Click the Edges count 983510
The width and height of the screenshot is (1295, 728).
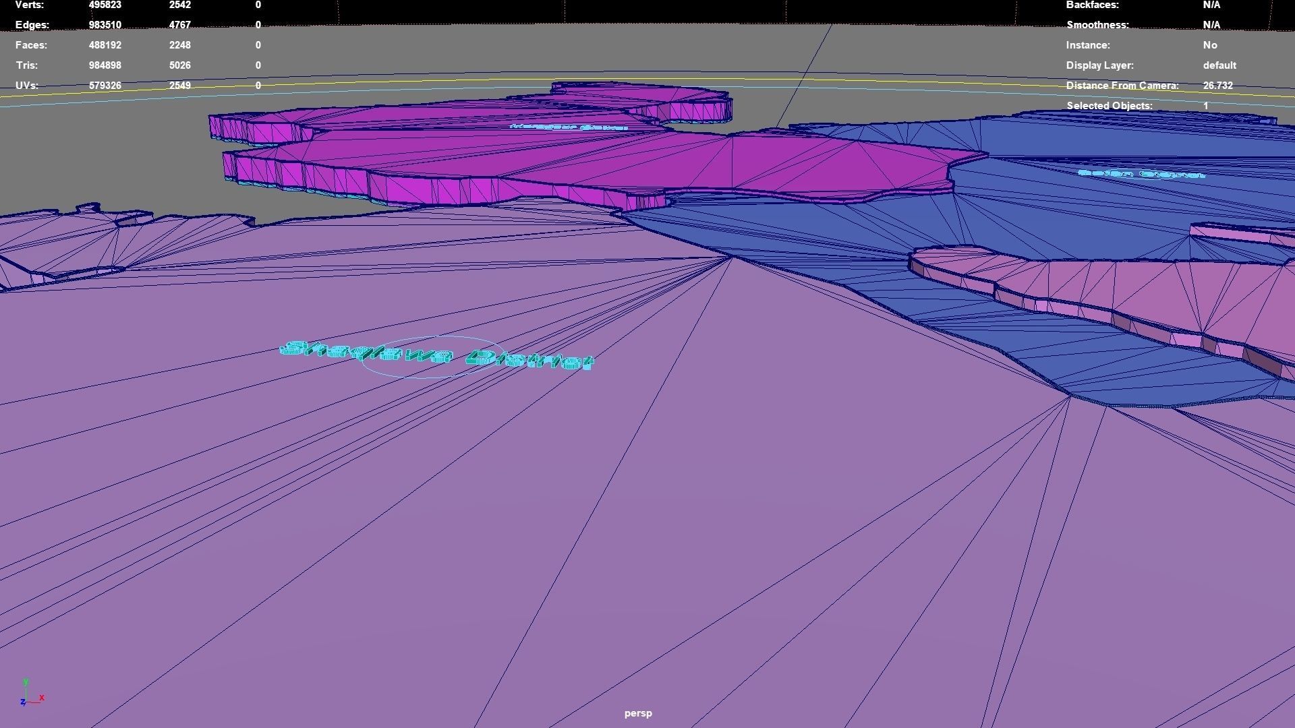tap(105, 25)
